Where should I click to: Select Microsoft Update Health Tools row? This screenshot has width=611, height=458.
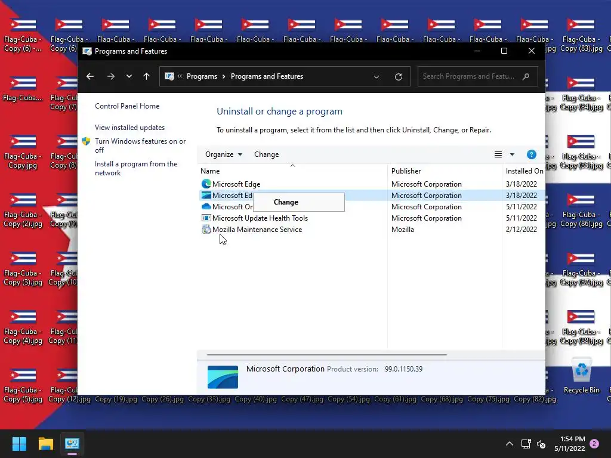click(372, 218)
